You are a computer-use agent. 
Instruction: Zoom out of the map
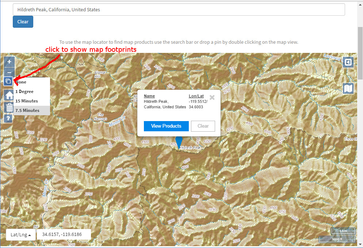(9, 72)
